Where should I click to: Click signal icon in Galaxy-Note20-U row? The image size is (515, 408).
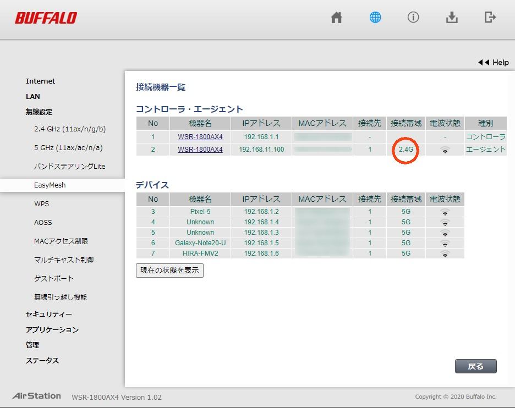pyautogui.click(x=445, y=243)
